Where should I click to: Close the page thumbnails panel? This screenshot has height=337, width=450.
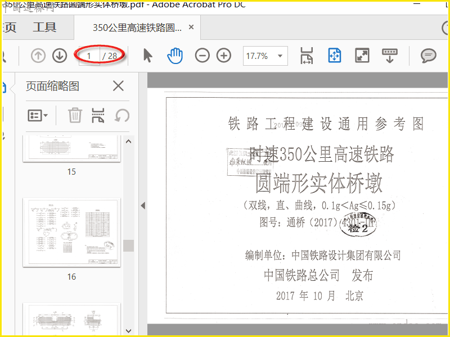[118, 86]
